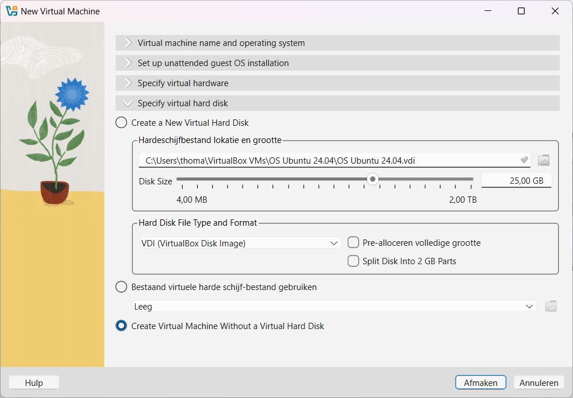Select 'Create a New Virtual Hard Disk'
This screenshot has height=398, width=573.
coord(121,122)
